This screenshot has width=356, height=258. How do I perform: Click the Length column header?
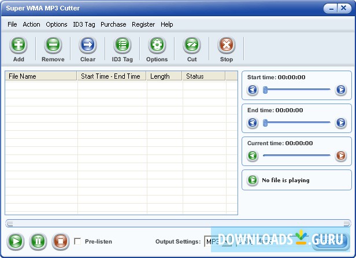[x=164, y=76]
